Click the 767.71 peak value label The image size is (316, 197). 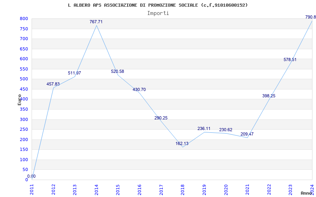pyautogui.click(x=96, y=22)
